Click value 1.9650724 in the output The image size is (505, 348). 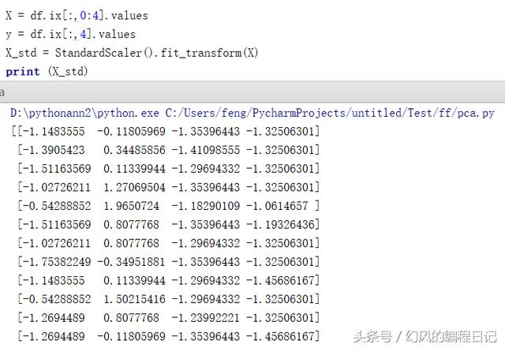tap(132, 206)
